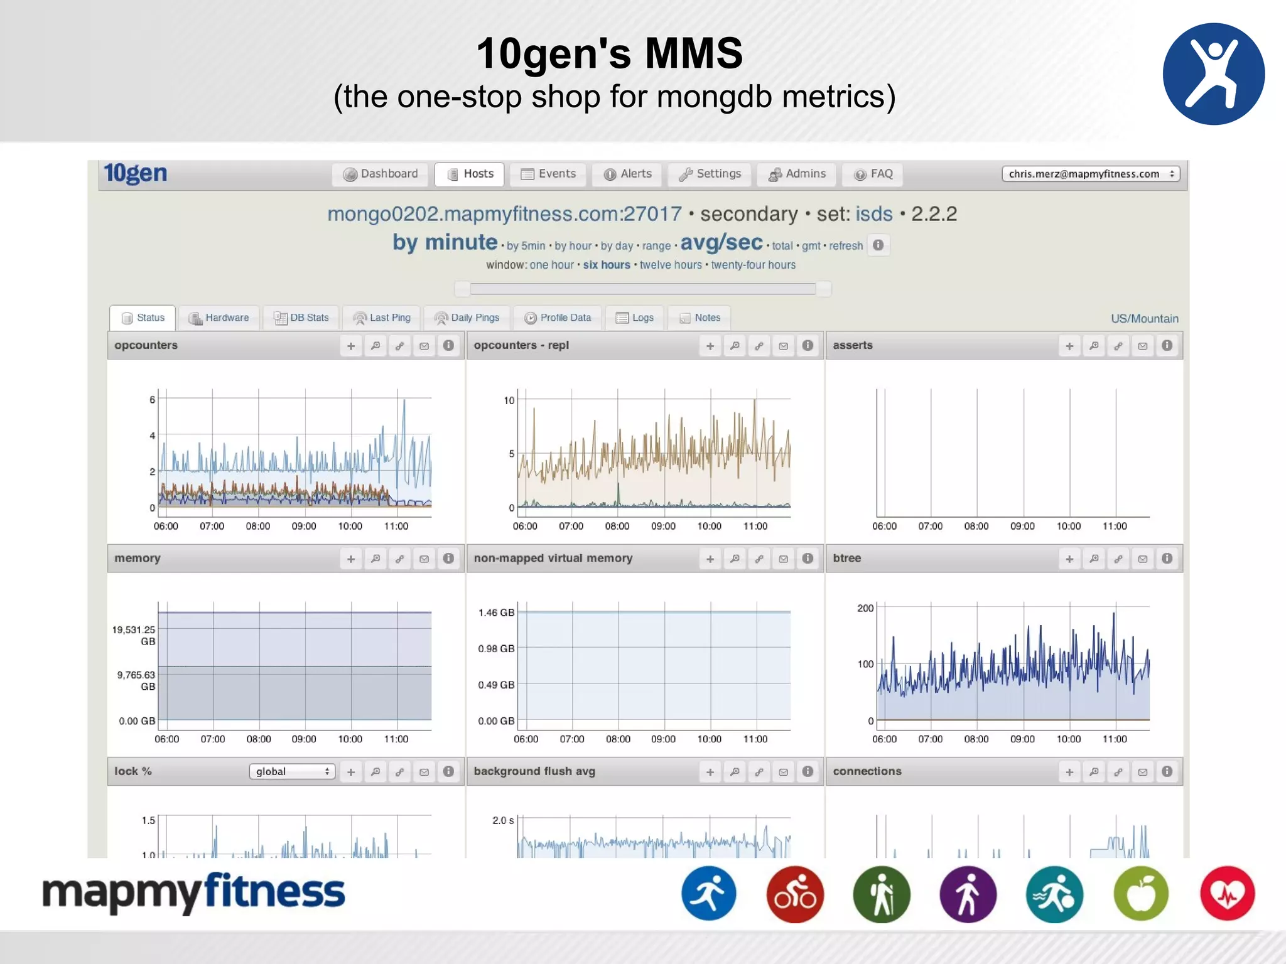The height and width of the screenshot is (964, 1286).
Task: Show info for background flush avg chart
Action: tap(808, 772)
